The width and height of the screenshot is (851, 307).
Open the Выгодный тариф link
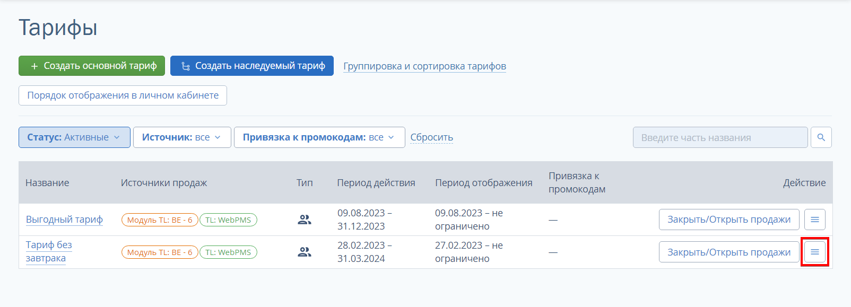(x=64, y=220)
